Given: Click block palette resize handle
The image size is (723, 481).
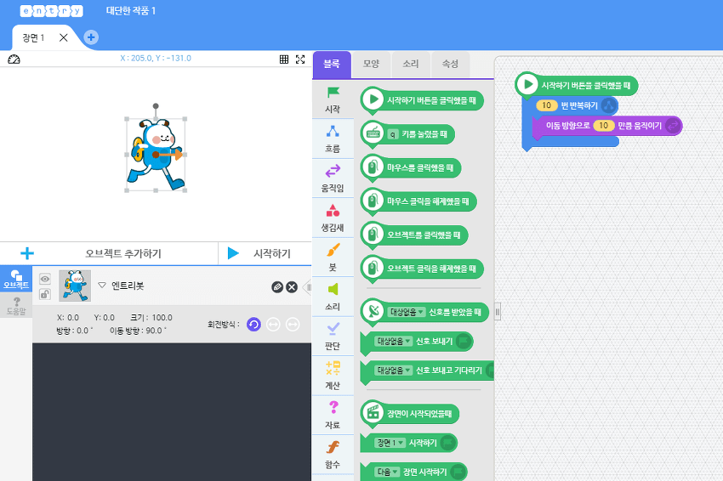Looking at the screenshot, I should (x=497, y=312).
